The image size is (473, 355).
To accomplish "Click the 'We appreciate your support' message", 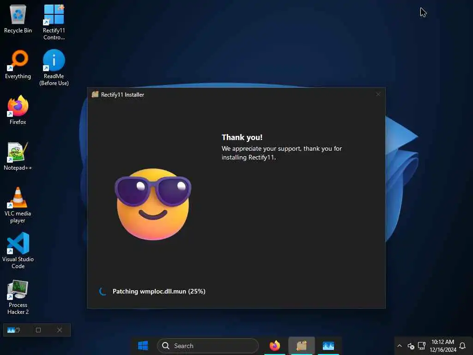I will (281, 153).
